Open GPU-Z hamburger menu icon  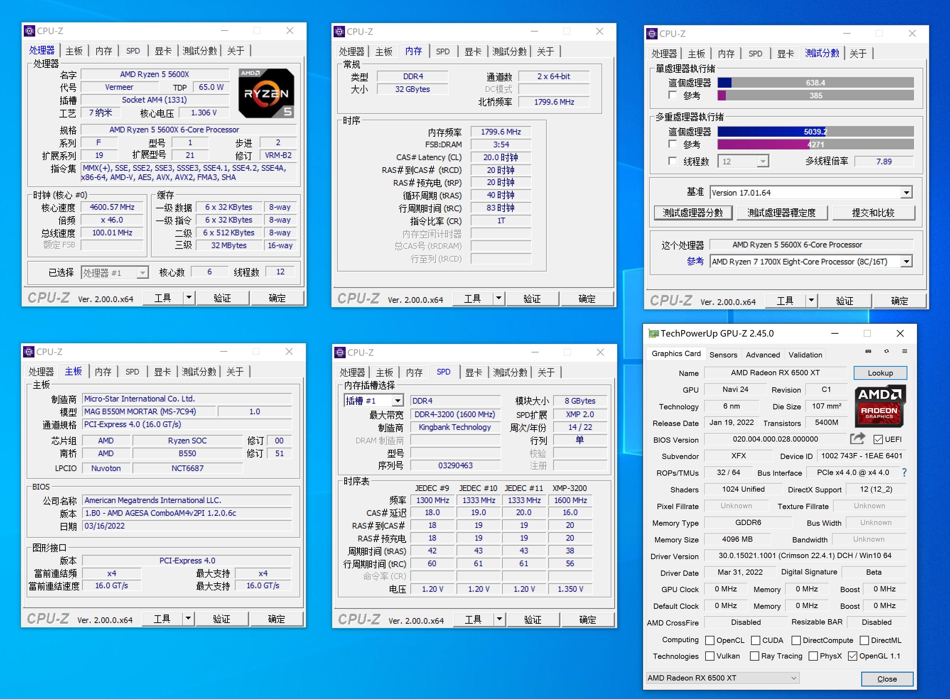[905, 351]
